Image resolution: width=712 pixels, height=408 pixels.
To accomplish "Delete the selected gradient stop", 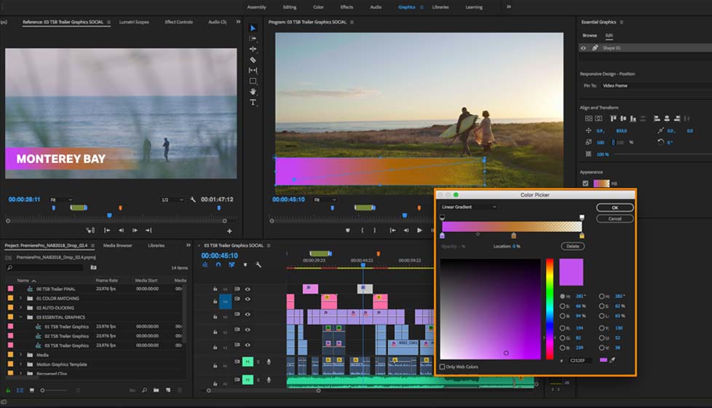I will point(573,246).
